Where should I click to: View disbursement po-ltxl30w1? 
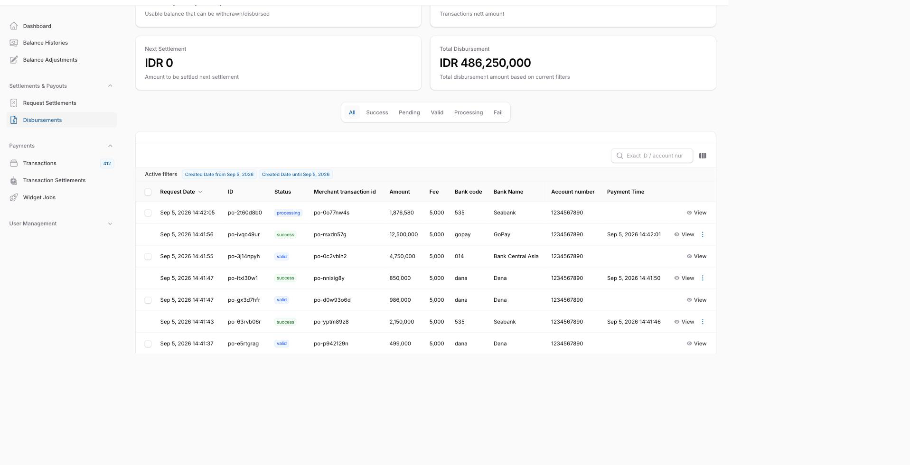click(x=684, y=278)
